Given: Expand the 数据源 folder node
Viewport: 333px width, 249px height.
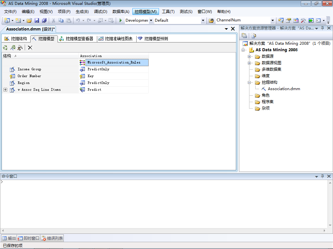Looking at the screenshot, I should click(x=249, y=56).
